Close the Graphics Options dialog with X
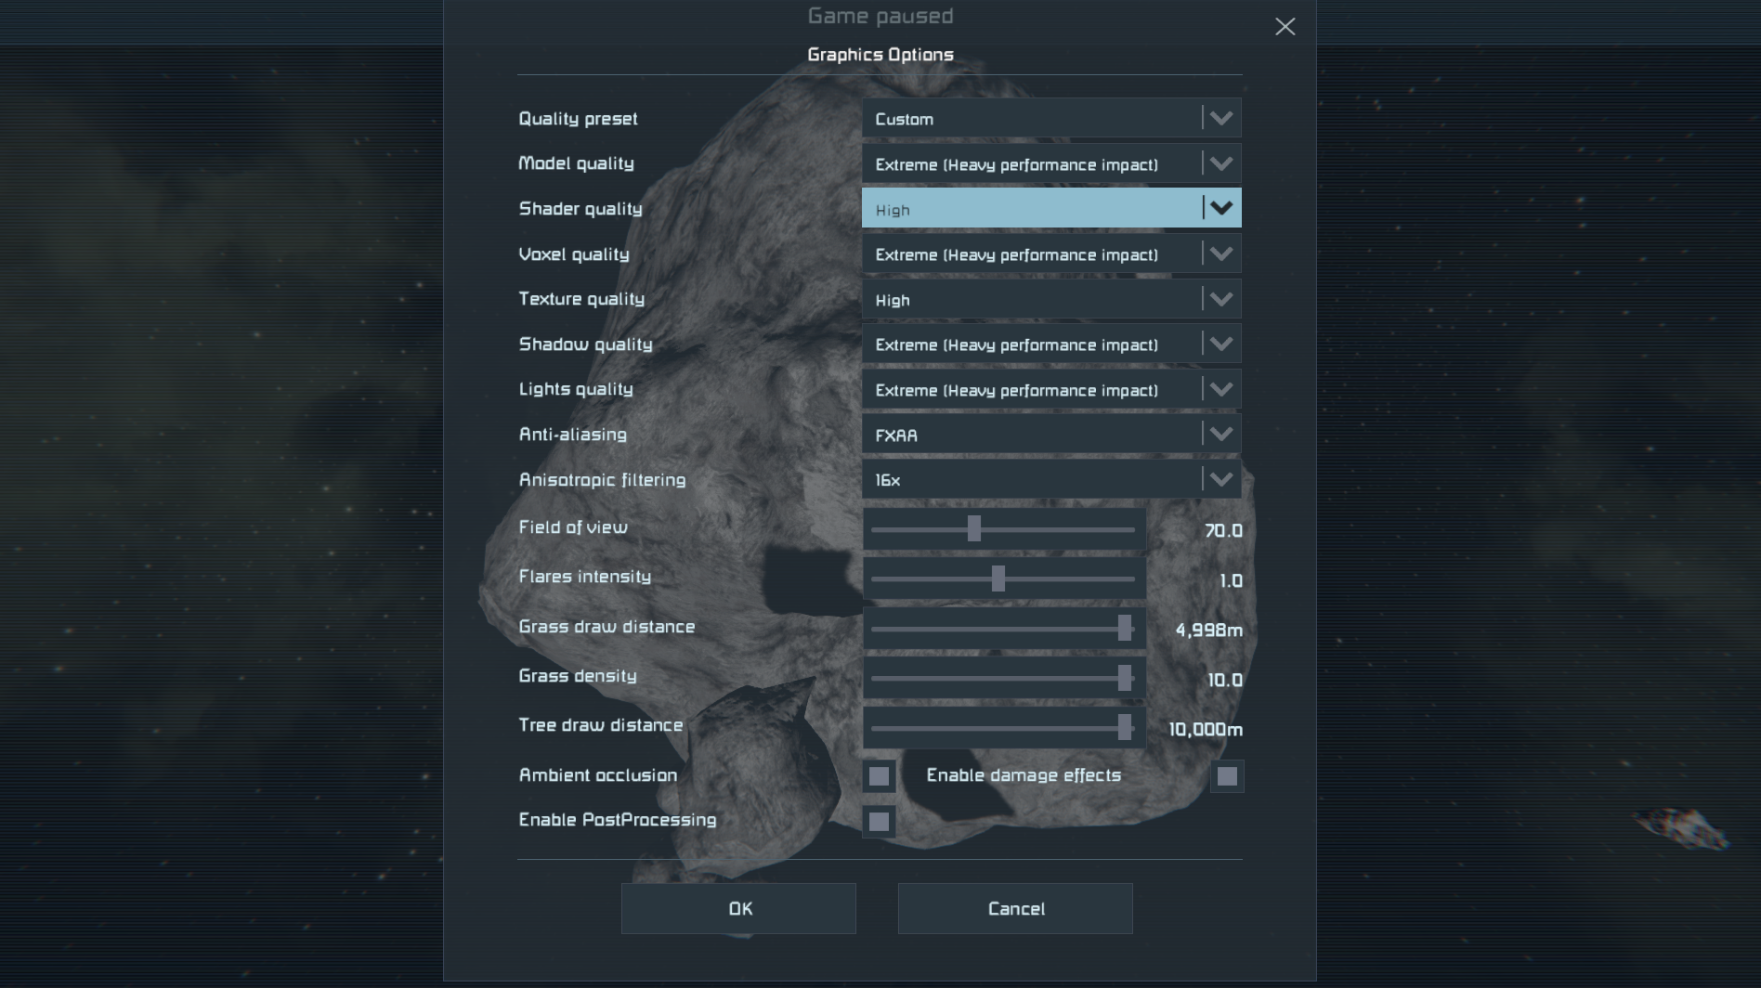 1285,27
